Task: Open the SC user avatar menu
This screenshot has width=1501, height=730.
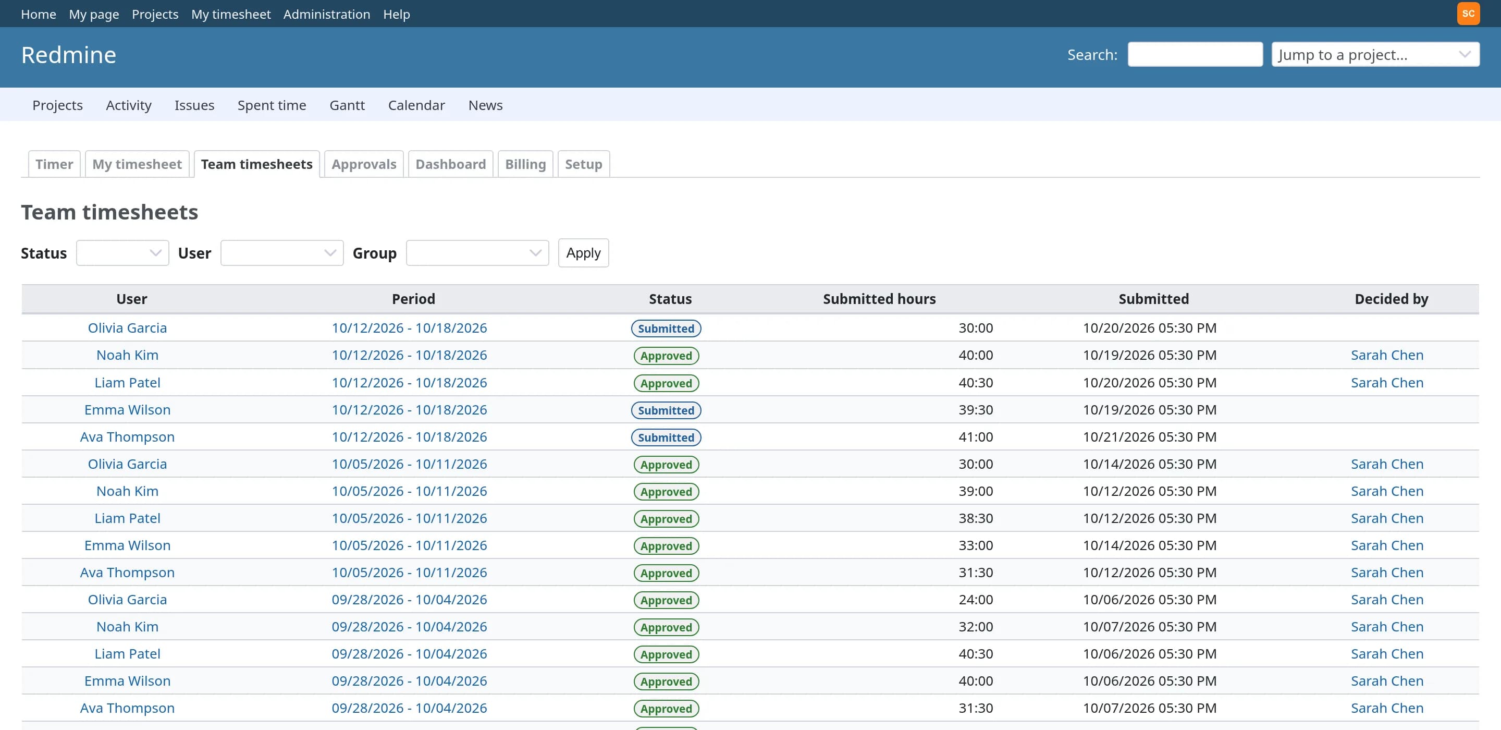Action: [1468, 14]
